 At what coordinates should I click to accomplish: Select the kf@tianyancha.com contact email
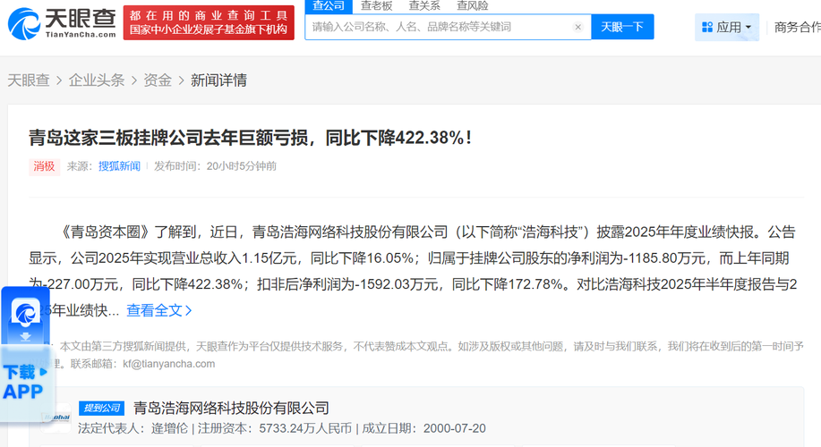coord(169,364)
